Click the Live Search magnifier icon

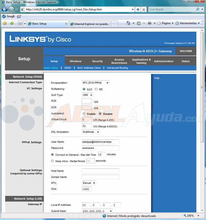point(197,9)
